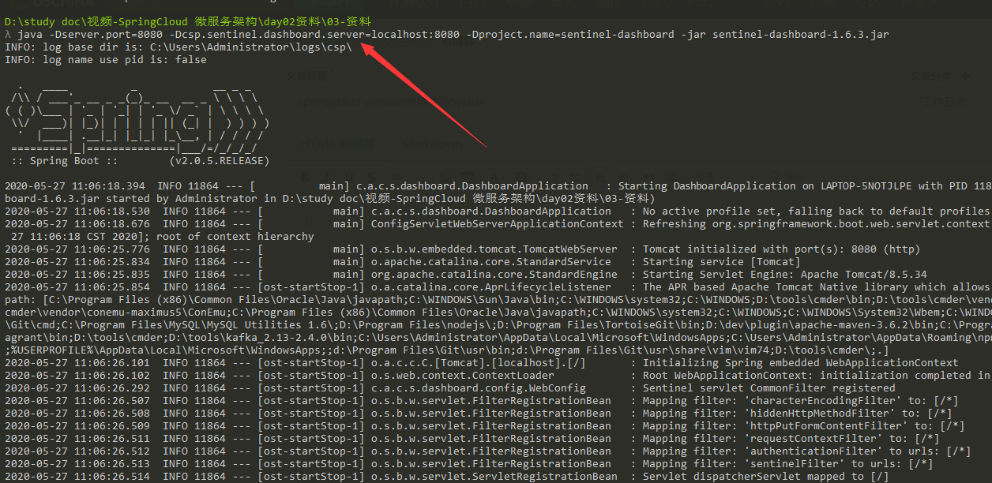
Task: Click the 'Starting service [Tomcat]' message
Action: [722, 262]
